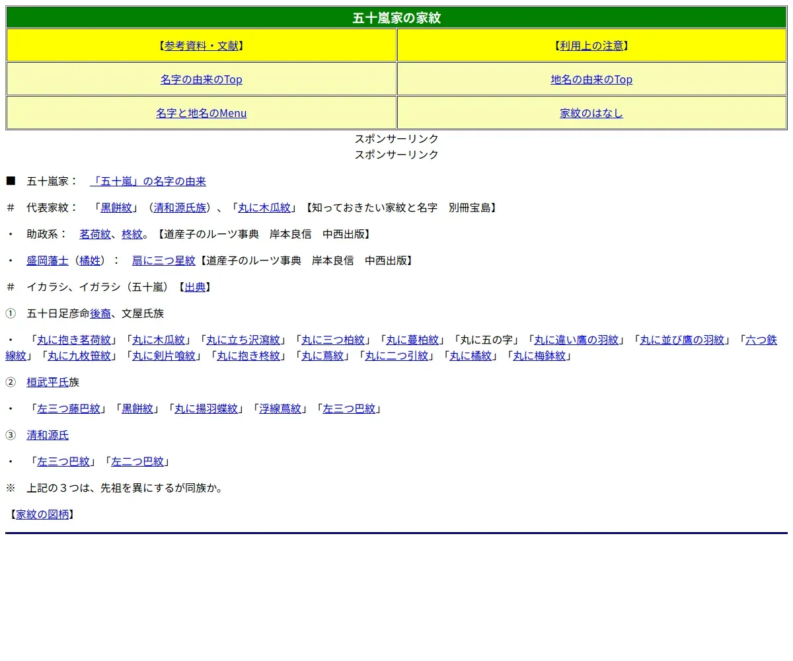
Task: Open the 丸に九枚笹紋 link
Action: point(79,356)
